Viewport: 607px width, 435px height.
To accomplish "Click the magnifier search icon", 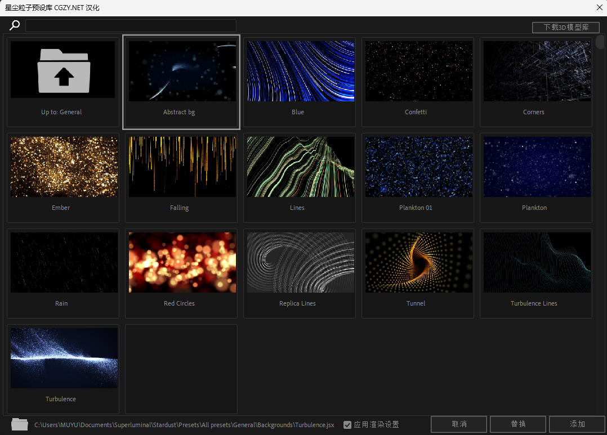I will pos(15,25).
